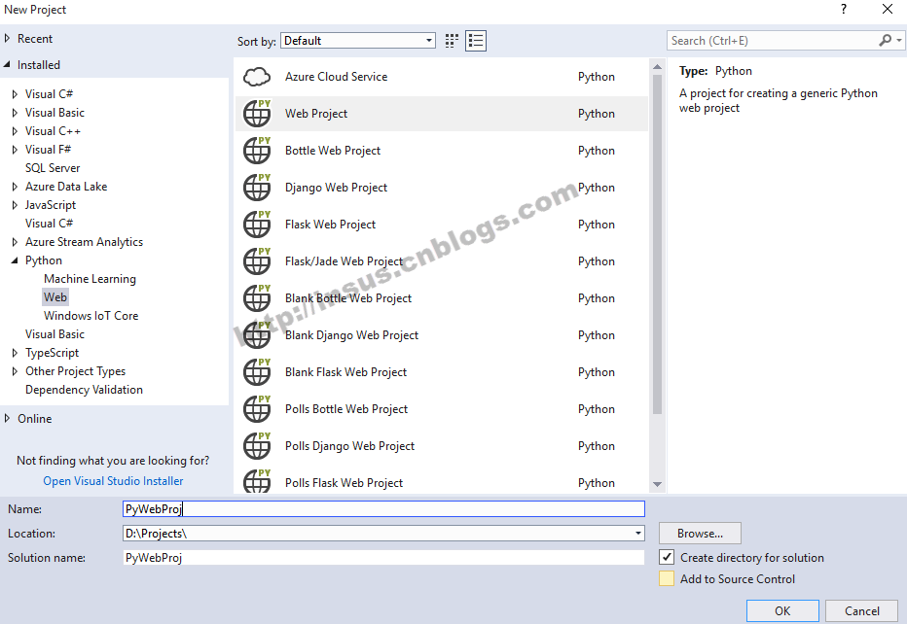This screenshot has height=624, width=907.
Task: Expand the first Visual C# node
Action: [x=15, y=94]
